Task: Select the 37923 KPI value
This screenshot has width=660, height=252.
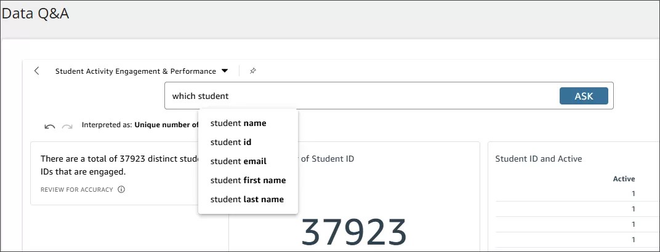Action: coord(354,232)
